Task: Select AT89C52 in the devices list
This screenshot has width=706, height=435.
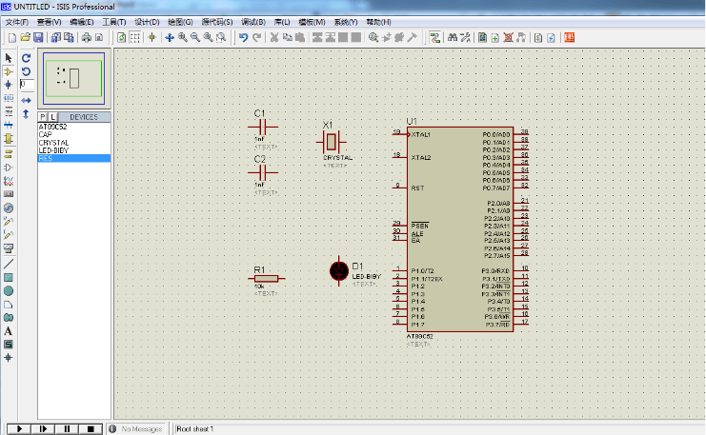Action: pos(52,126)
